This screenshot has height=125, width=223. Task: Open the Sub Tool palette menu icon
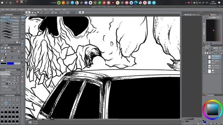coord(1,15)
